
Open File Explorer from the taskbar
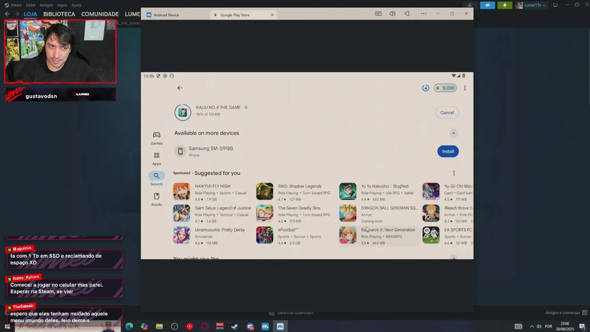pos(159,326)
